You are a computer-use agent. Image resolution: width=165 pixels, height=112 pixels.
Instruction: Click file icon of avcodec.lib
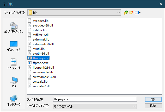coord(30,21)
